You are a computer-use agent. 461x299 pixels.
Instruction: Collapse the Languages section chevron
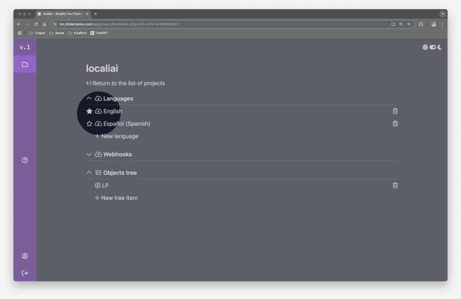[89, 98]
